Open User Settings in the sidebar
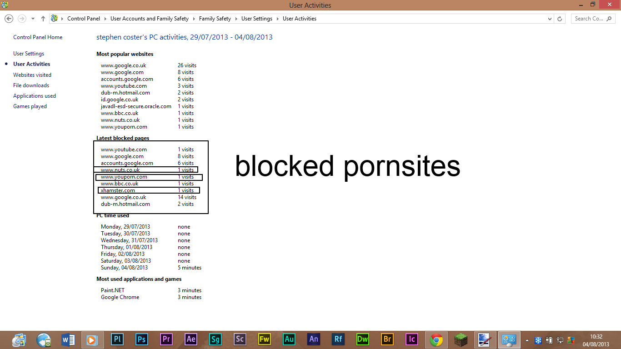This screenshot has height=349, width=621. 29,54
